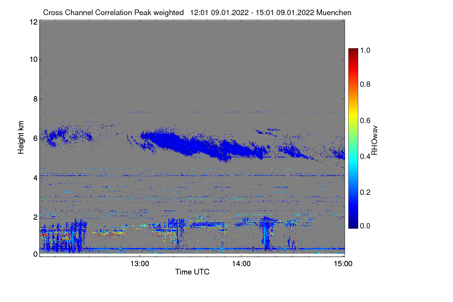This screenshot has width=453, height=302.
Task: Click the colorbar value '0.0'
Action: [x=365, y=226]
